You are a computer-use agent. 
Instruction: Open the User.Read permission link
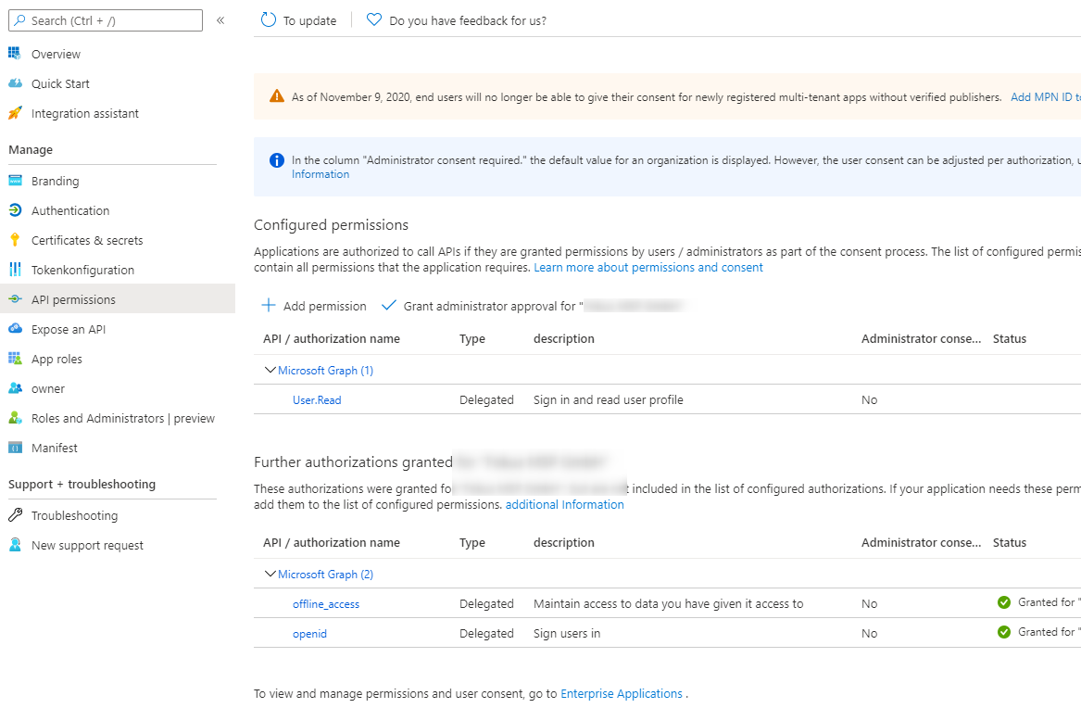(317, 399)
